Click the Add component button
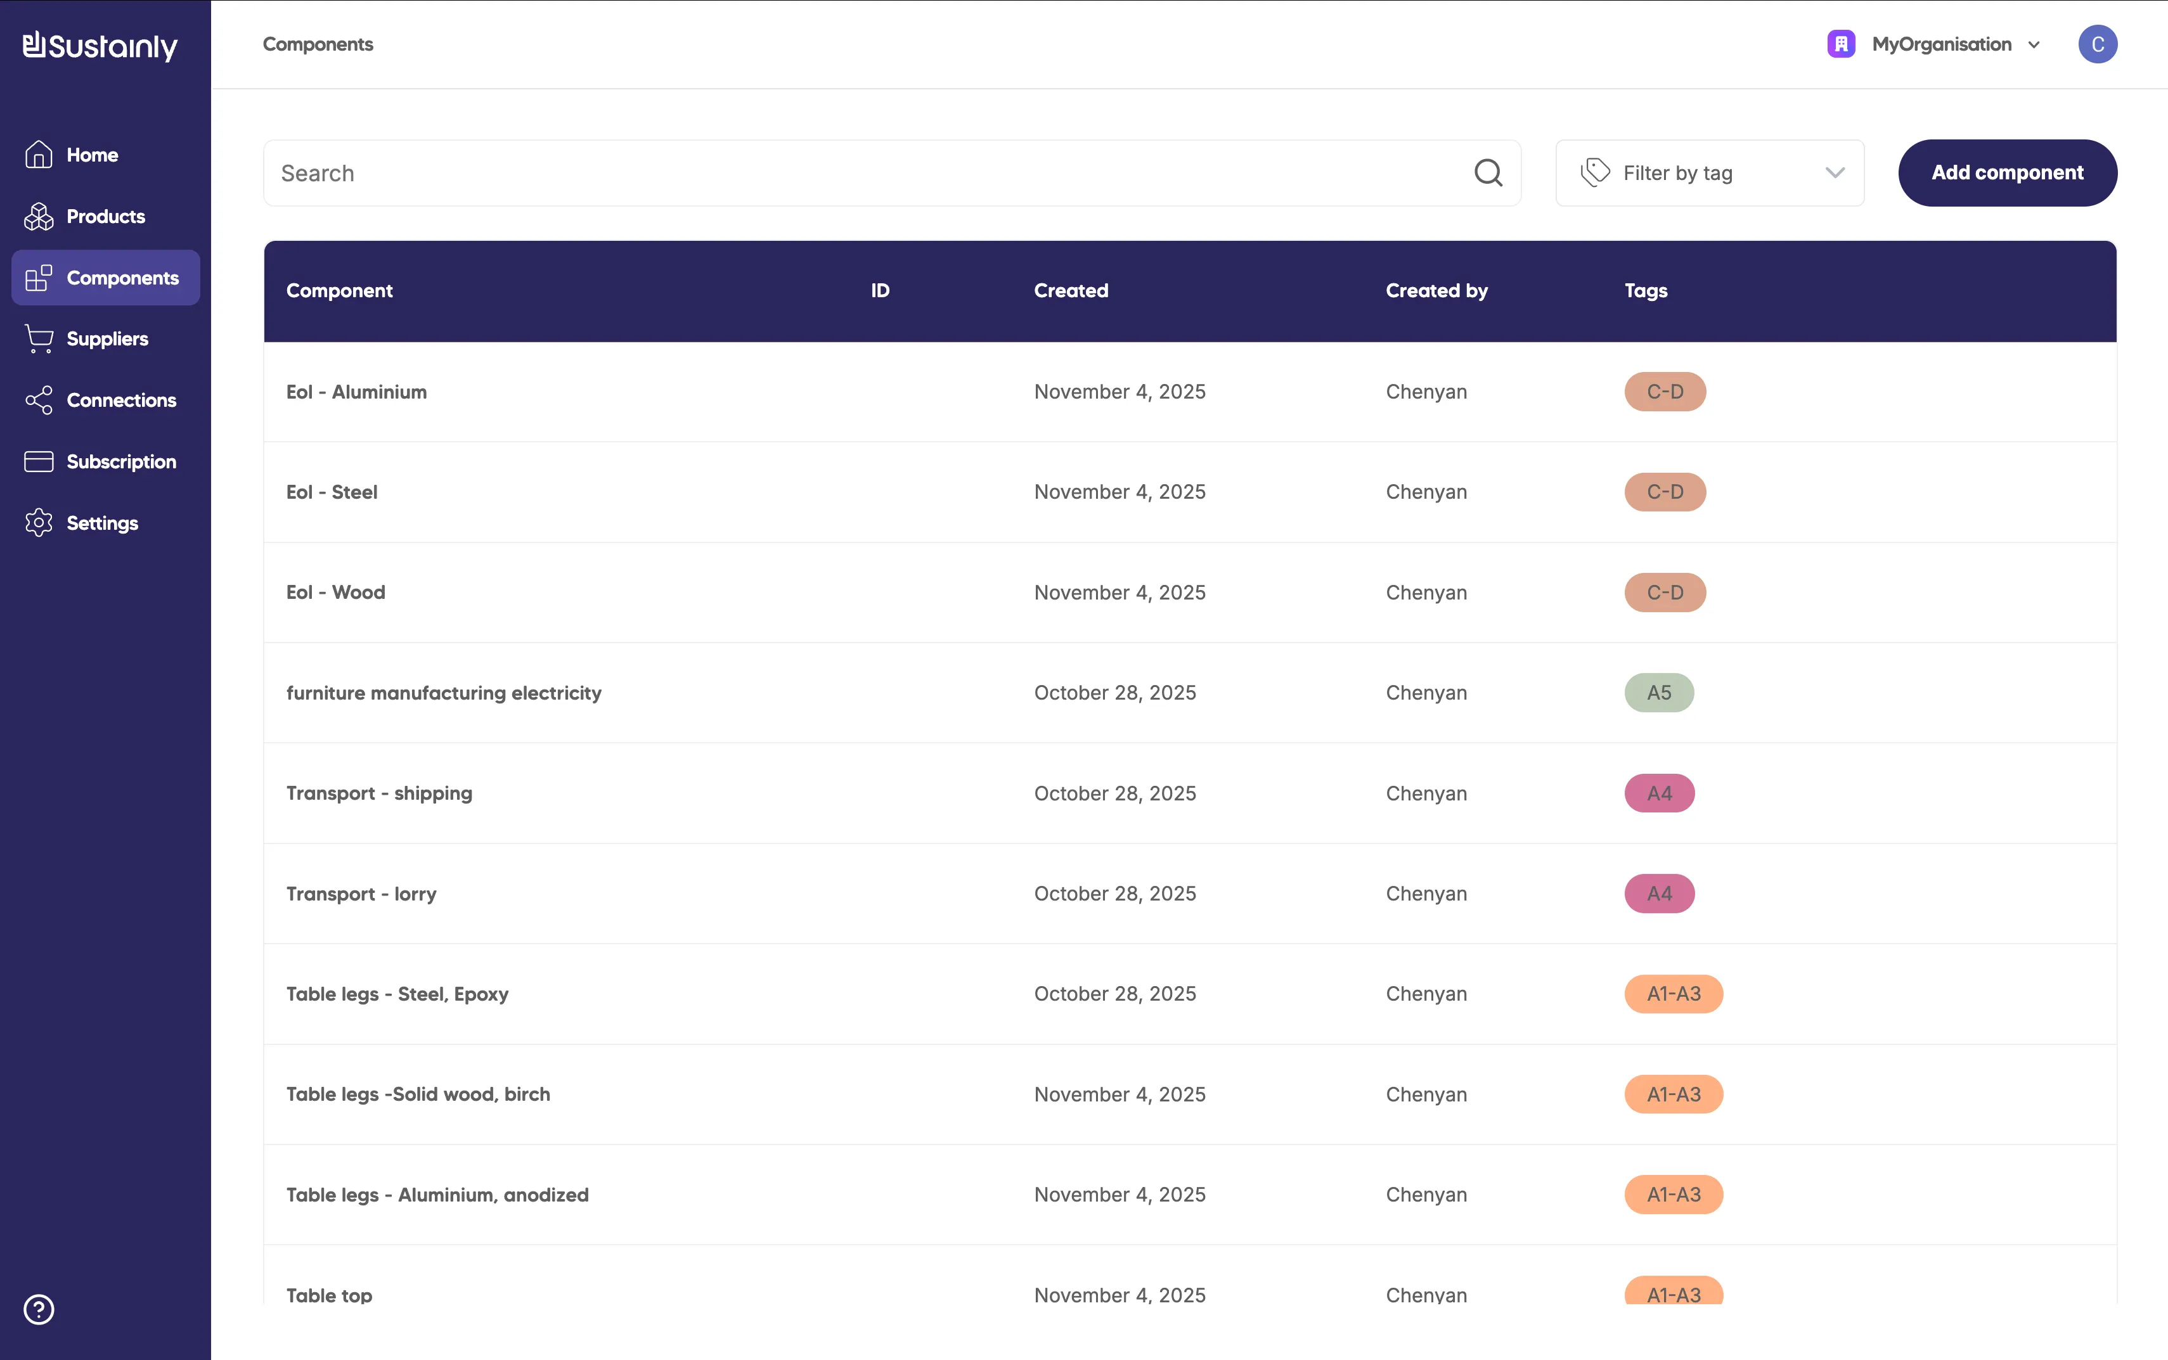 (2007, 173)
